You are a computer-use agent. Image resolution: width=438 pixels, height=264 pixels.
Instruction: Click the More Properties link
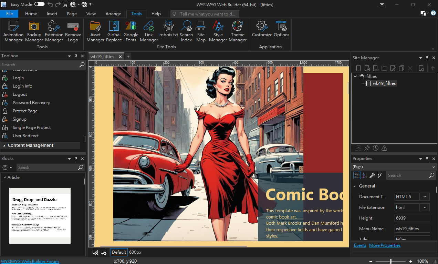(385, 245)
